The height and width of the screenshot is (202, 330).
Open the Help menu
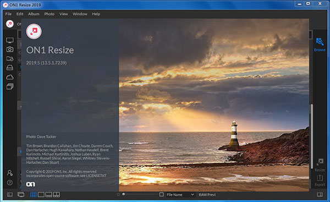click(x=96, y=14)
